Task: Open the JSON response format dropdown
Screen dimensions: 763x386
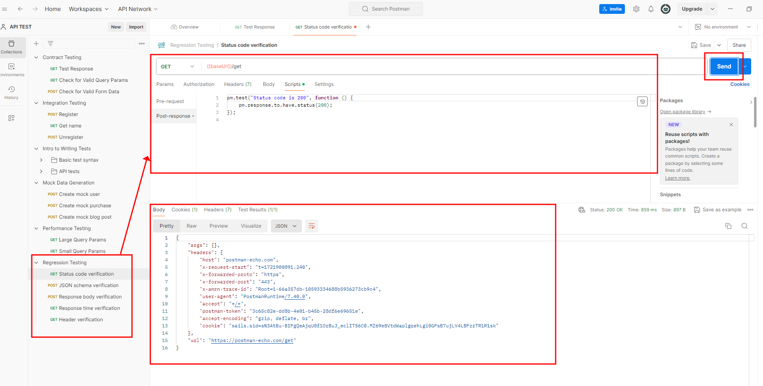Action: pos(286,226)
